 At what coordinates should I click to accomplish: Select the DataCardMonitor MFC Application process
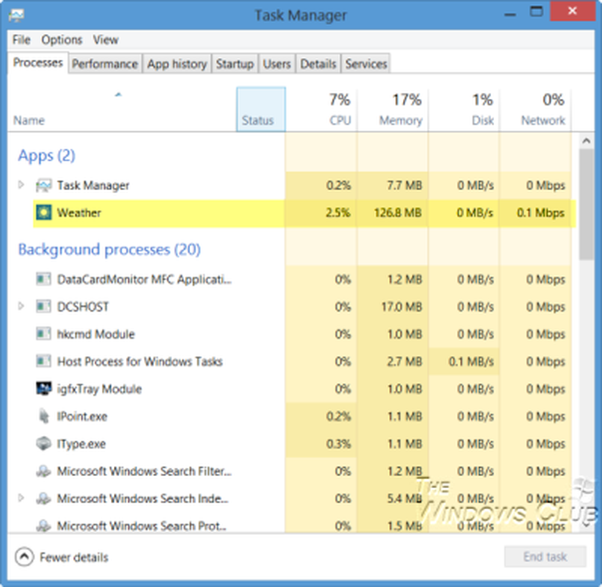coord(144,279)
